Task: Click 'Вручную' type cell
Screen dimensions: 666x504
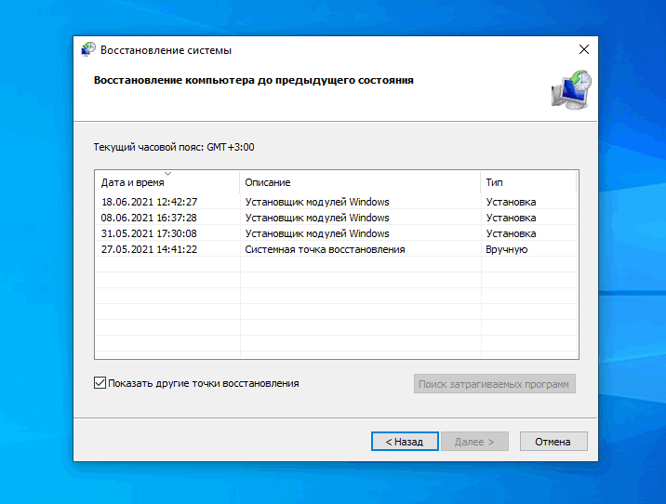Action: click(506, 249)
